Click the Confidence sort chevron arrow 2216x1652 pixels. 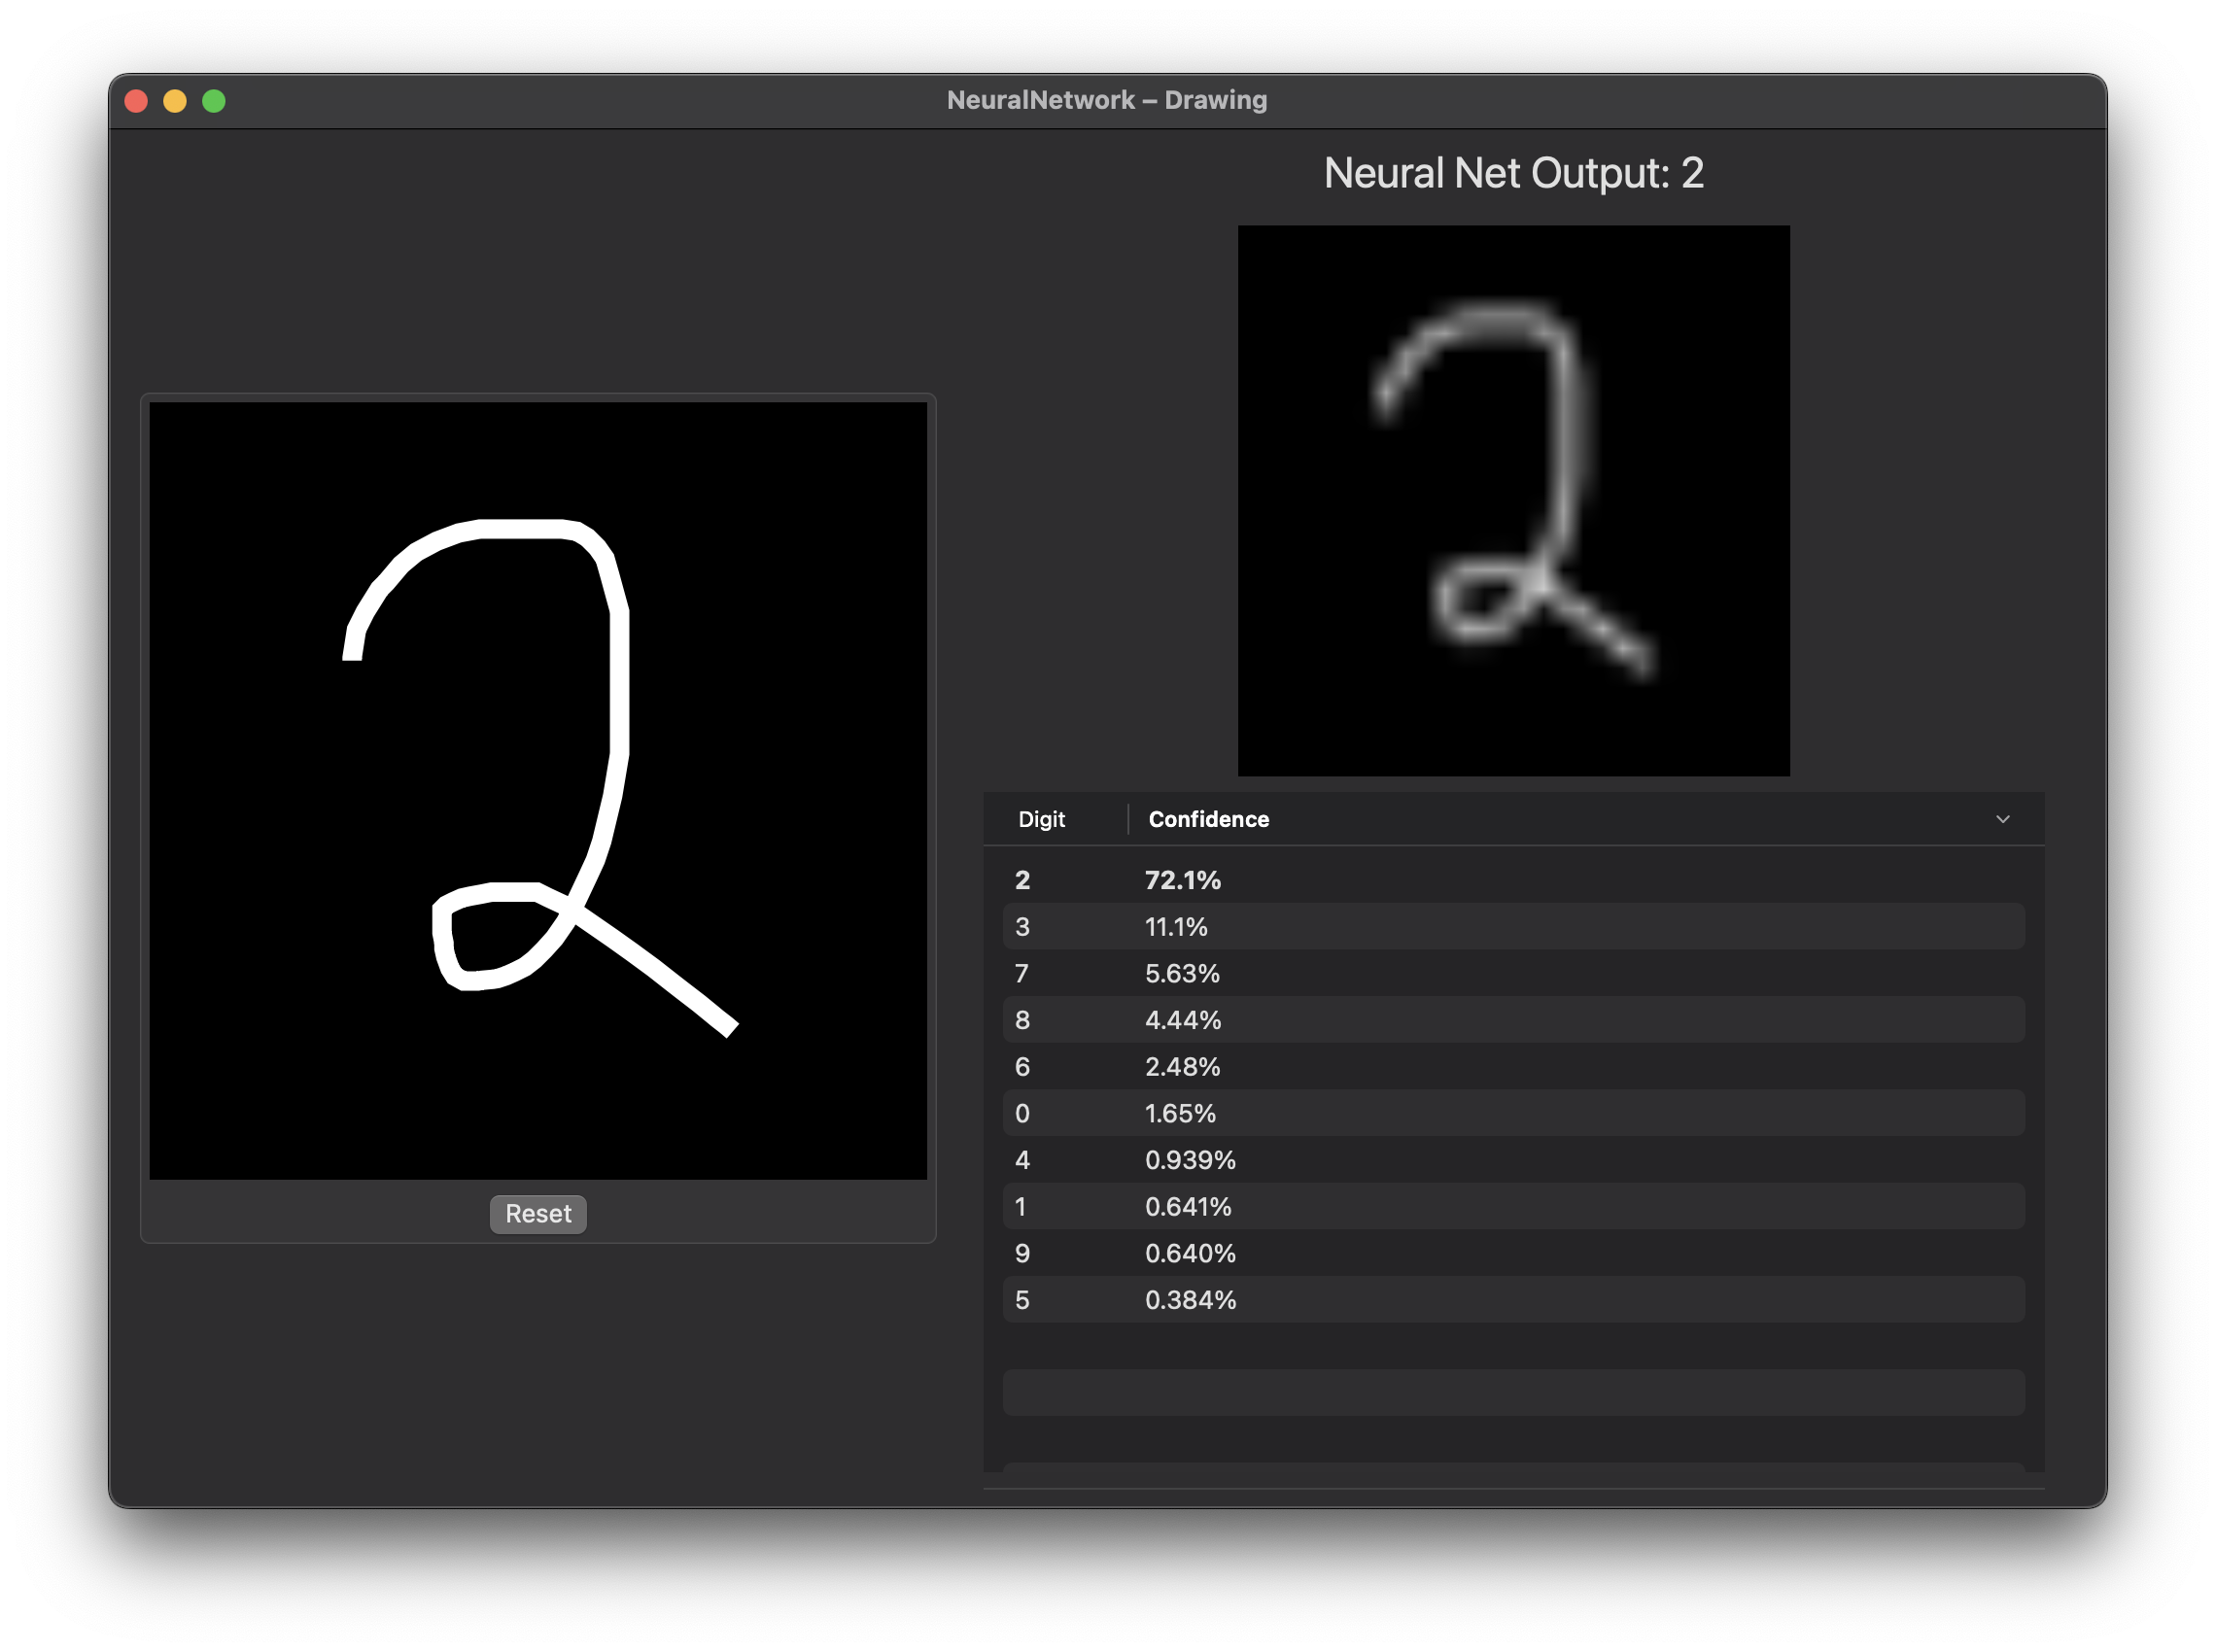(2002, 819)
